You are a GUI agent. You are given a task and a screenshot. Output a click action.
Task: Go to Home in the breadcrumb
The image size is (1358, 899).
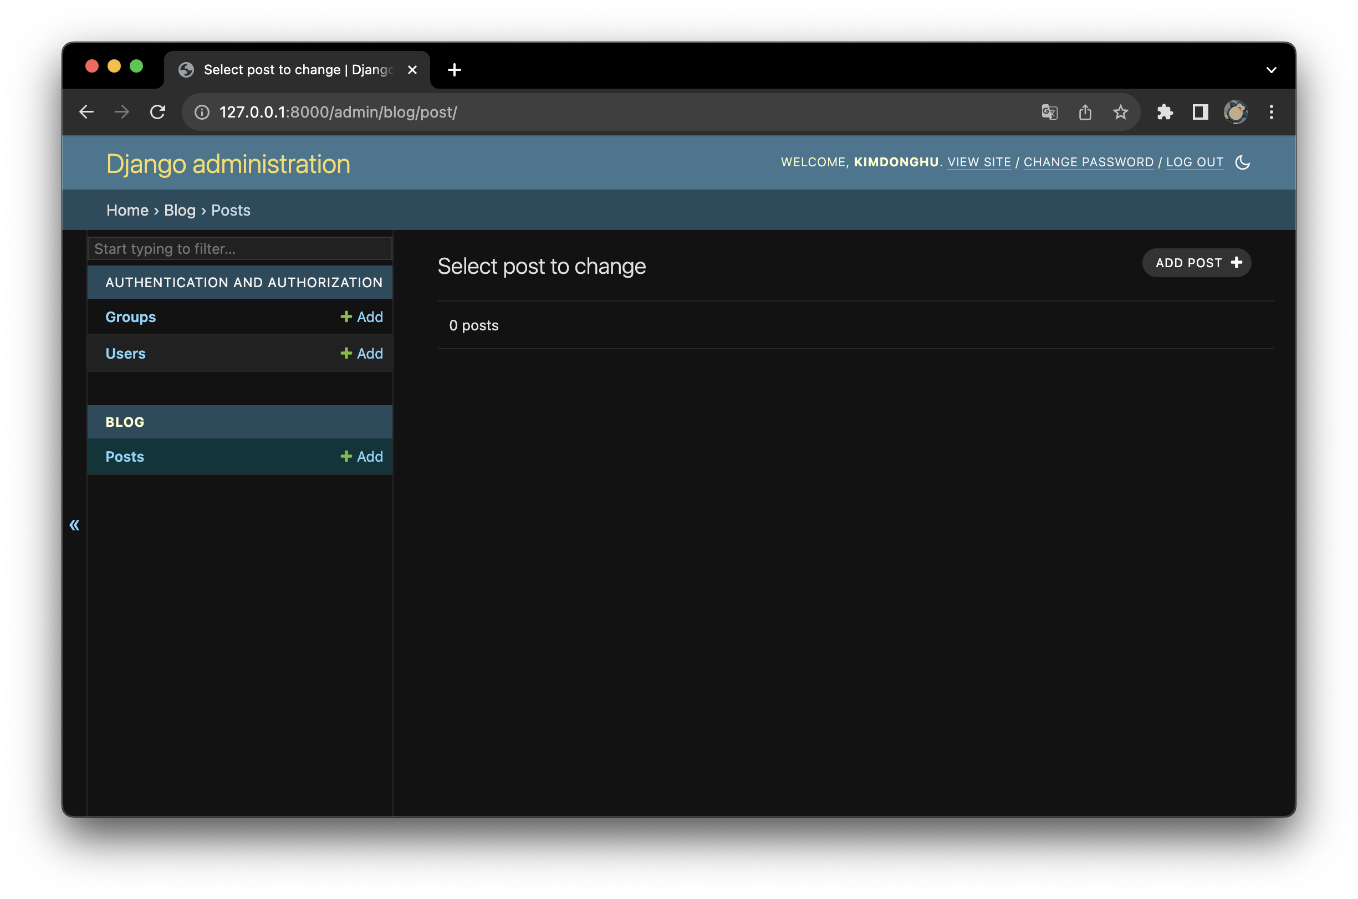point(127,211)
